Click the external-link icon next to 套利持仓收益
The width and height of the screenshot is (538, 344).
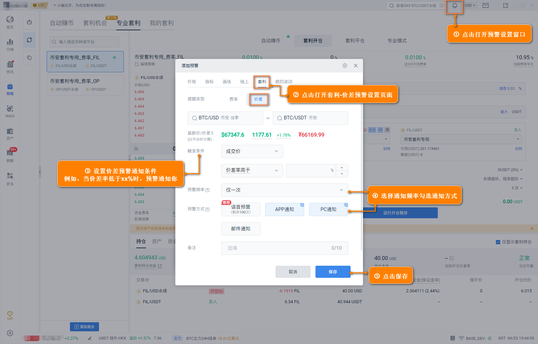(160, 266)
